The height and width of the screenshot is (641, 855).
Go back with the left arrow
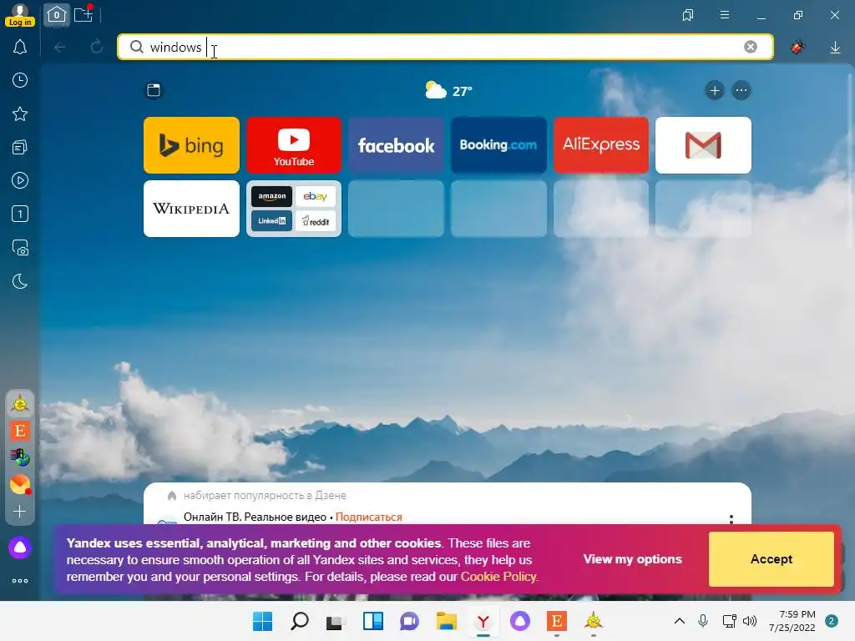60,48
